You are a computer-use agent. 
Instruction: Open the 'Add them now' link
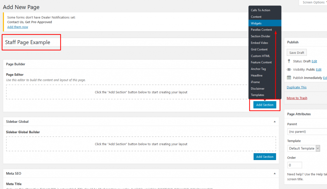pyautogui.click(x=18, y=27)
